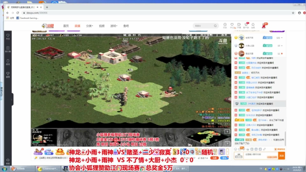Click the blue backpack button below video

224,158
